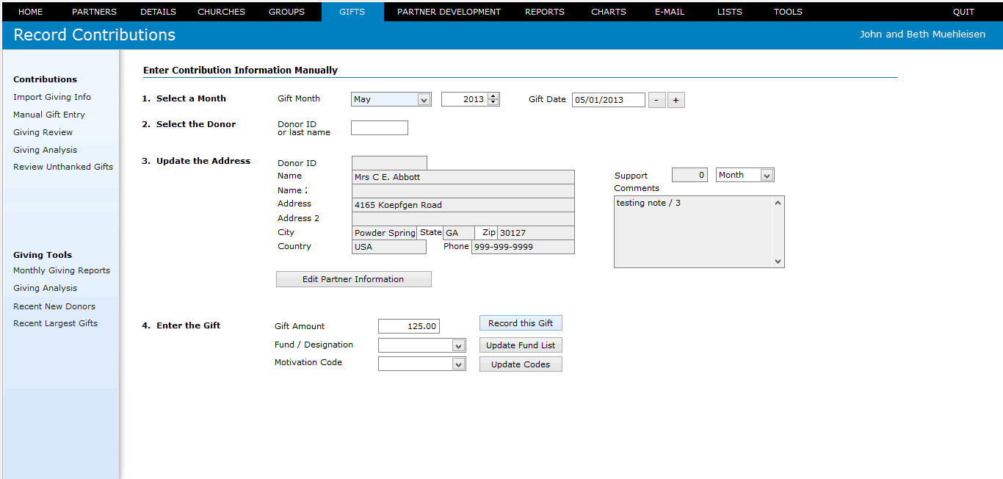The height and width of the screenshot is (479, 1003).
Task: Click the City field Powder Spring
Action: pos(385,233)
